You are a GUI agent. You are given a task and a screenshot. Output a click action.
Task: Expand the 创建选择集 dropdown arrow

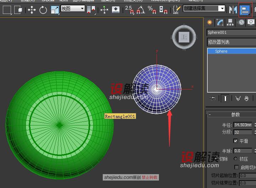[x=222, y=8]
